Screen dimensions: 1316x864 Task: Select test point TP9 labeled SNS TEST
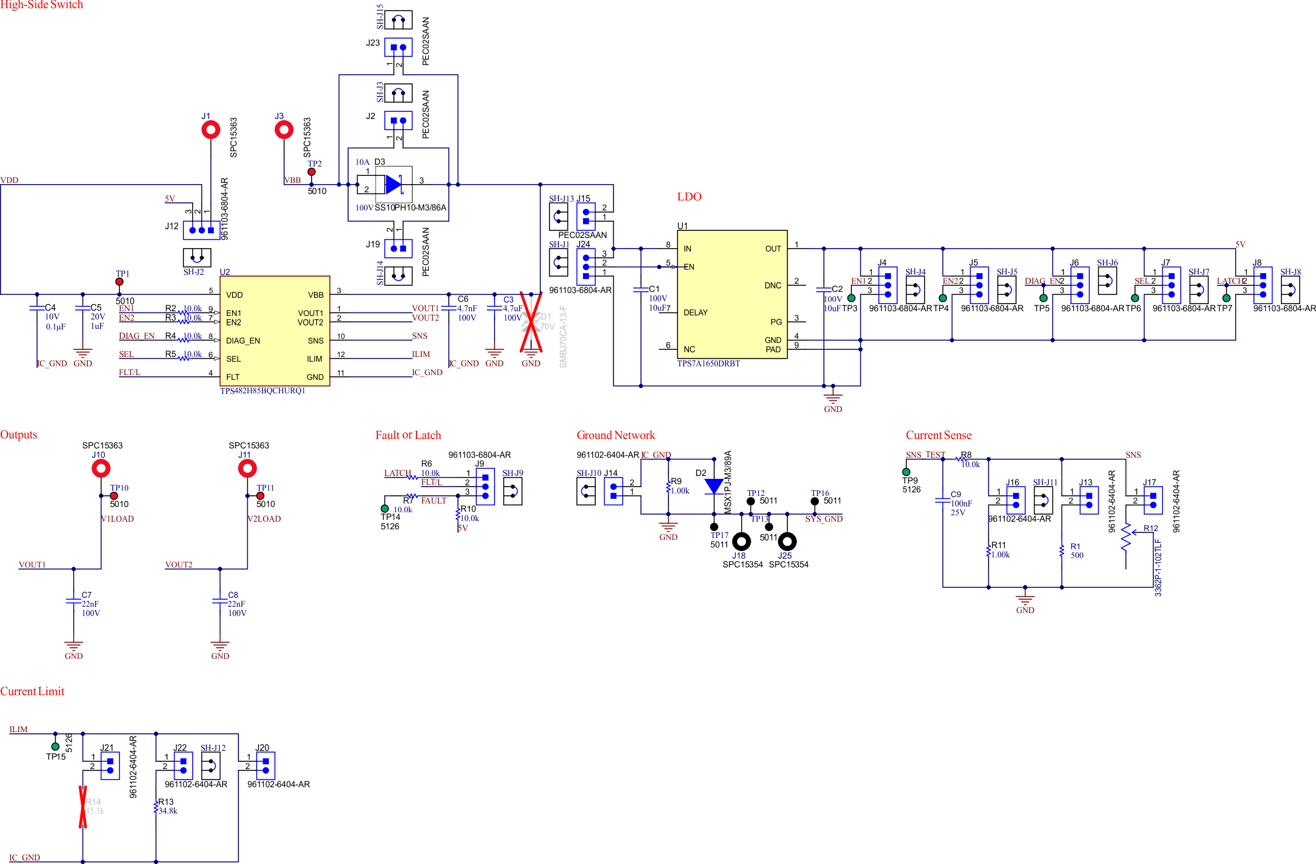click(x=906, y=471)
